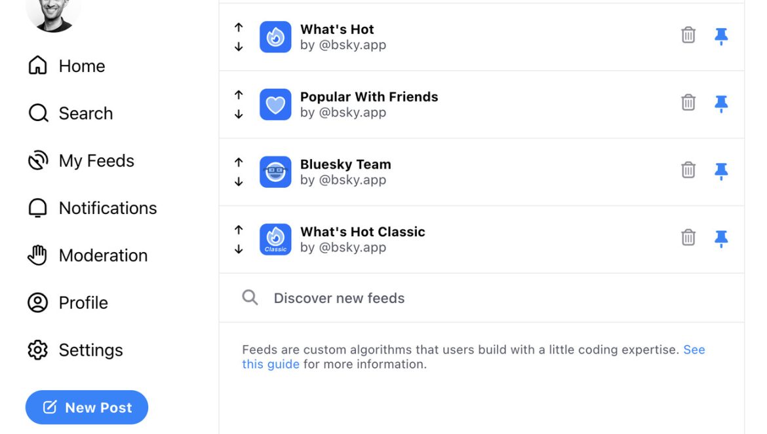Screen dimensions: 767x434
Task: Unpin Popular With Friends feed
Action: click(x=721, y=103)
